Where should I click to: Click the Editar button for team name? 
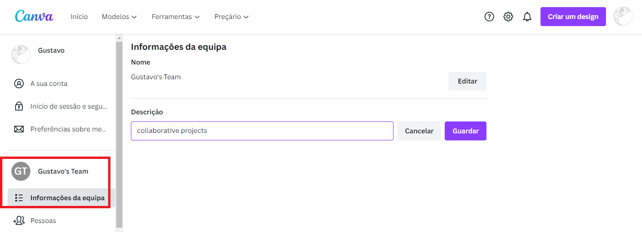pos(467,81)
